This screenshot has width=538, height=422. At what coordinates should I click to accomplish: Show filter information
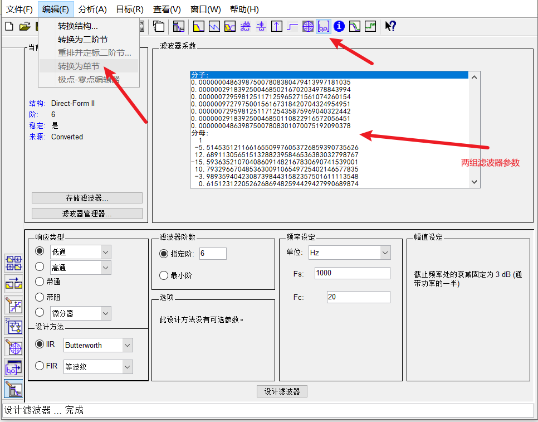tap(339, 26)
